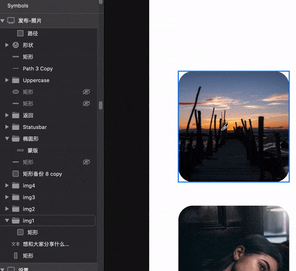Click the 椭圆形 folder icon
The width and height of the screenshot is (296, 271).
click(15, 138)
